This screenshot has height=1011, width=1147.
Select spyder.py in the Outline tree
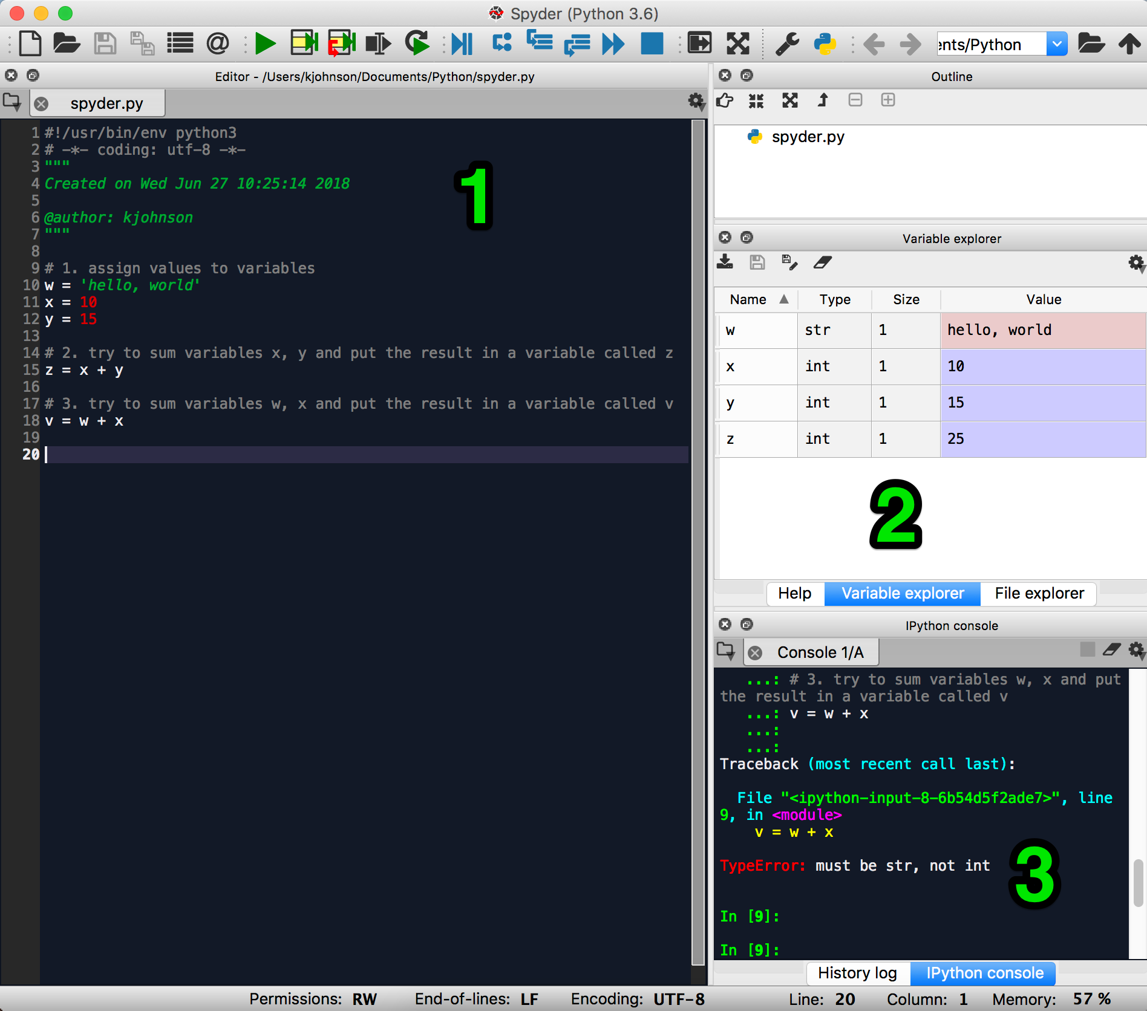pyautogui.click(x=808, y=137)
